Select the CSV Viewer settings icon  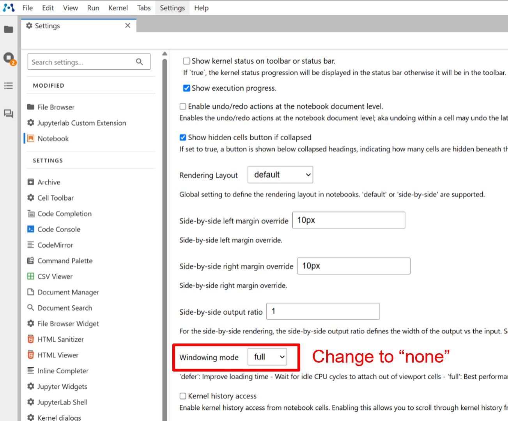[x=31, y=277]
